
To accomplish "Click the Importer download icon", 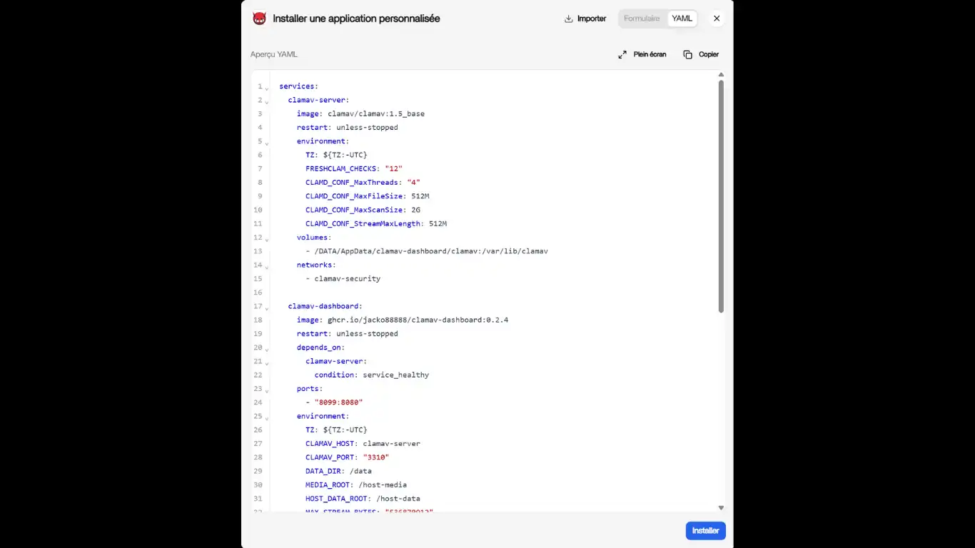I will click(569, 19).
